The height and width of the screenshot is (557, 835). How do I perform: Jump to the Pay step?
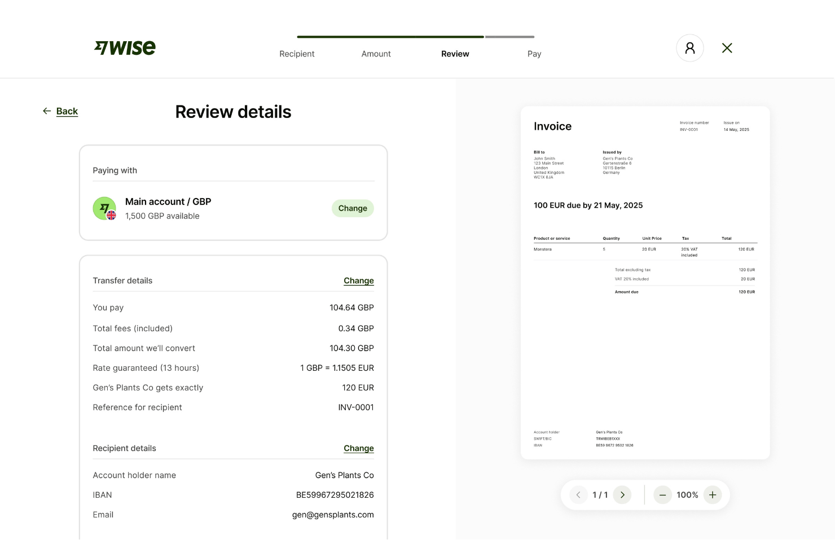(534, 54)
